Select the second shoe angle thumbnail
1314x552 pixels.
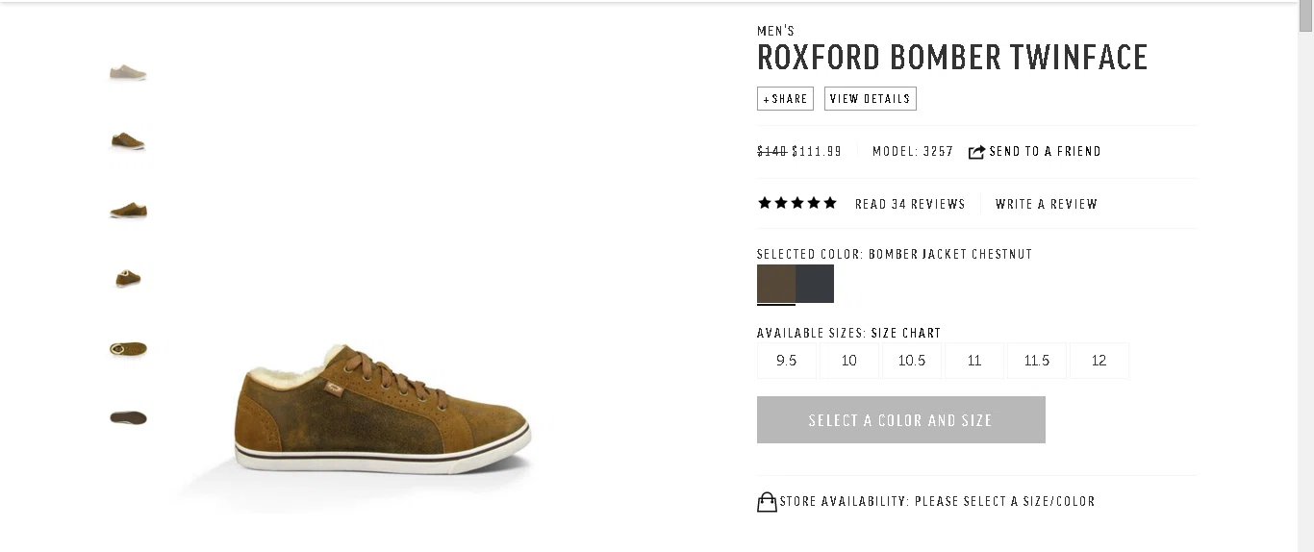pos(128,141)
